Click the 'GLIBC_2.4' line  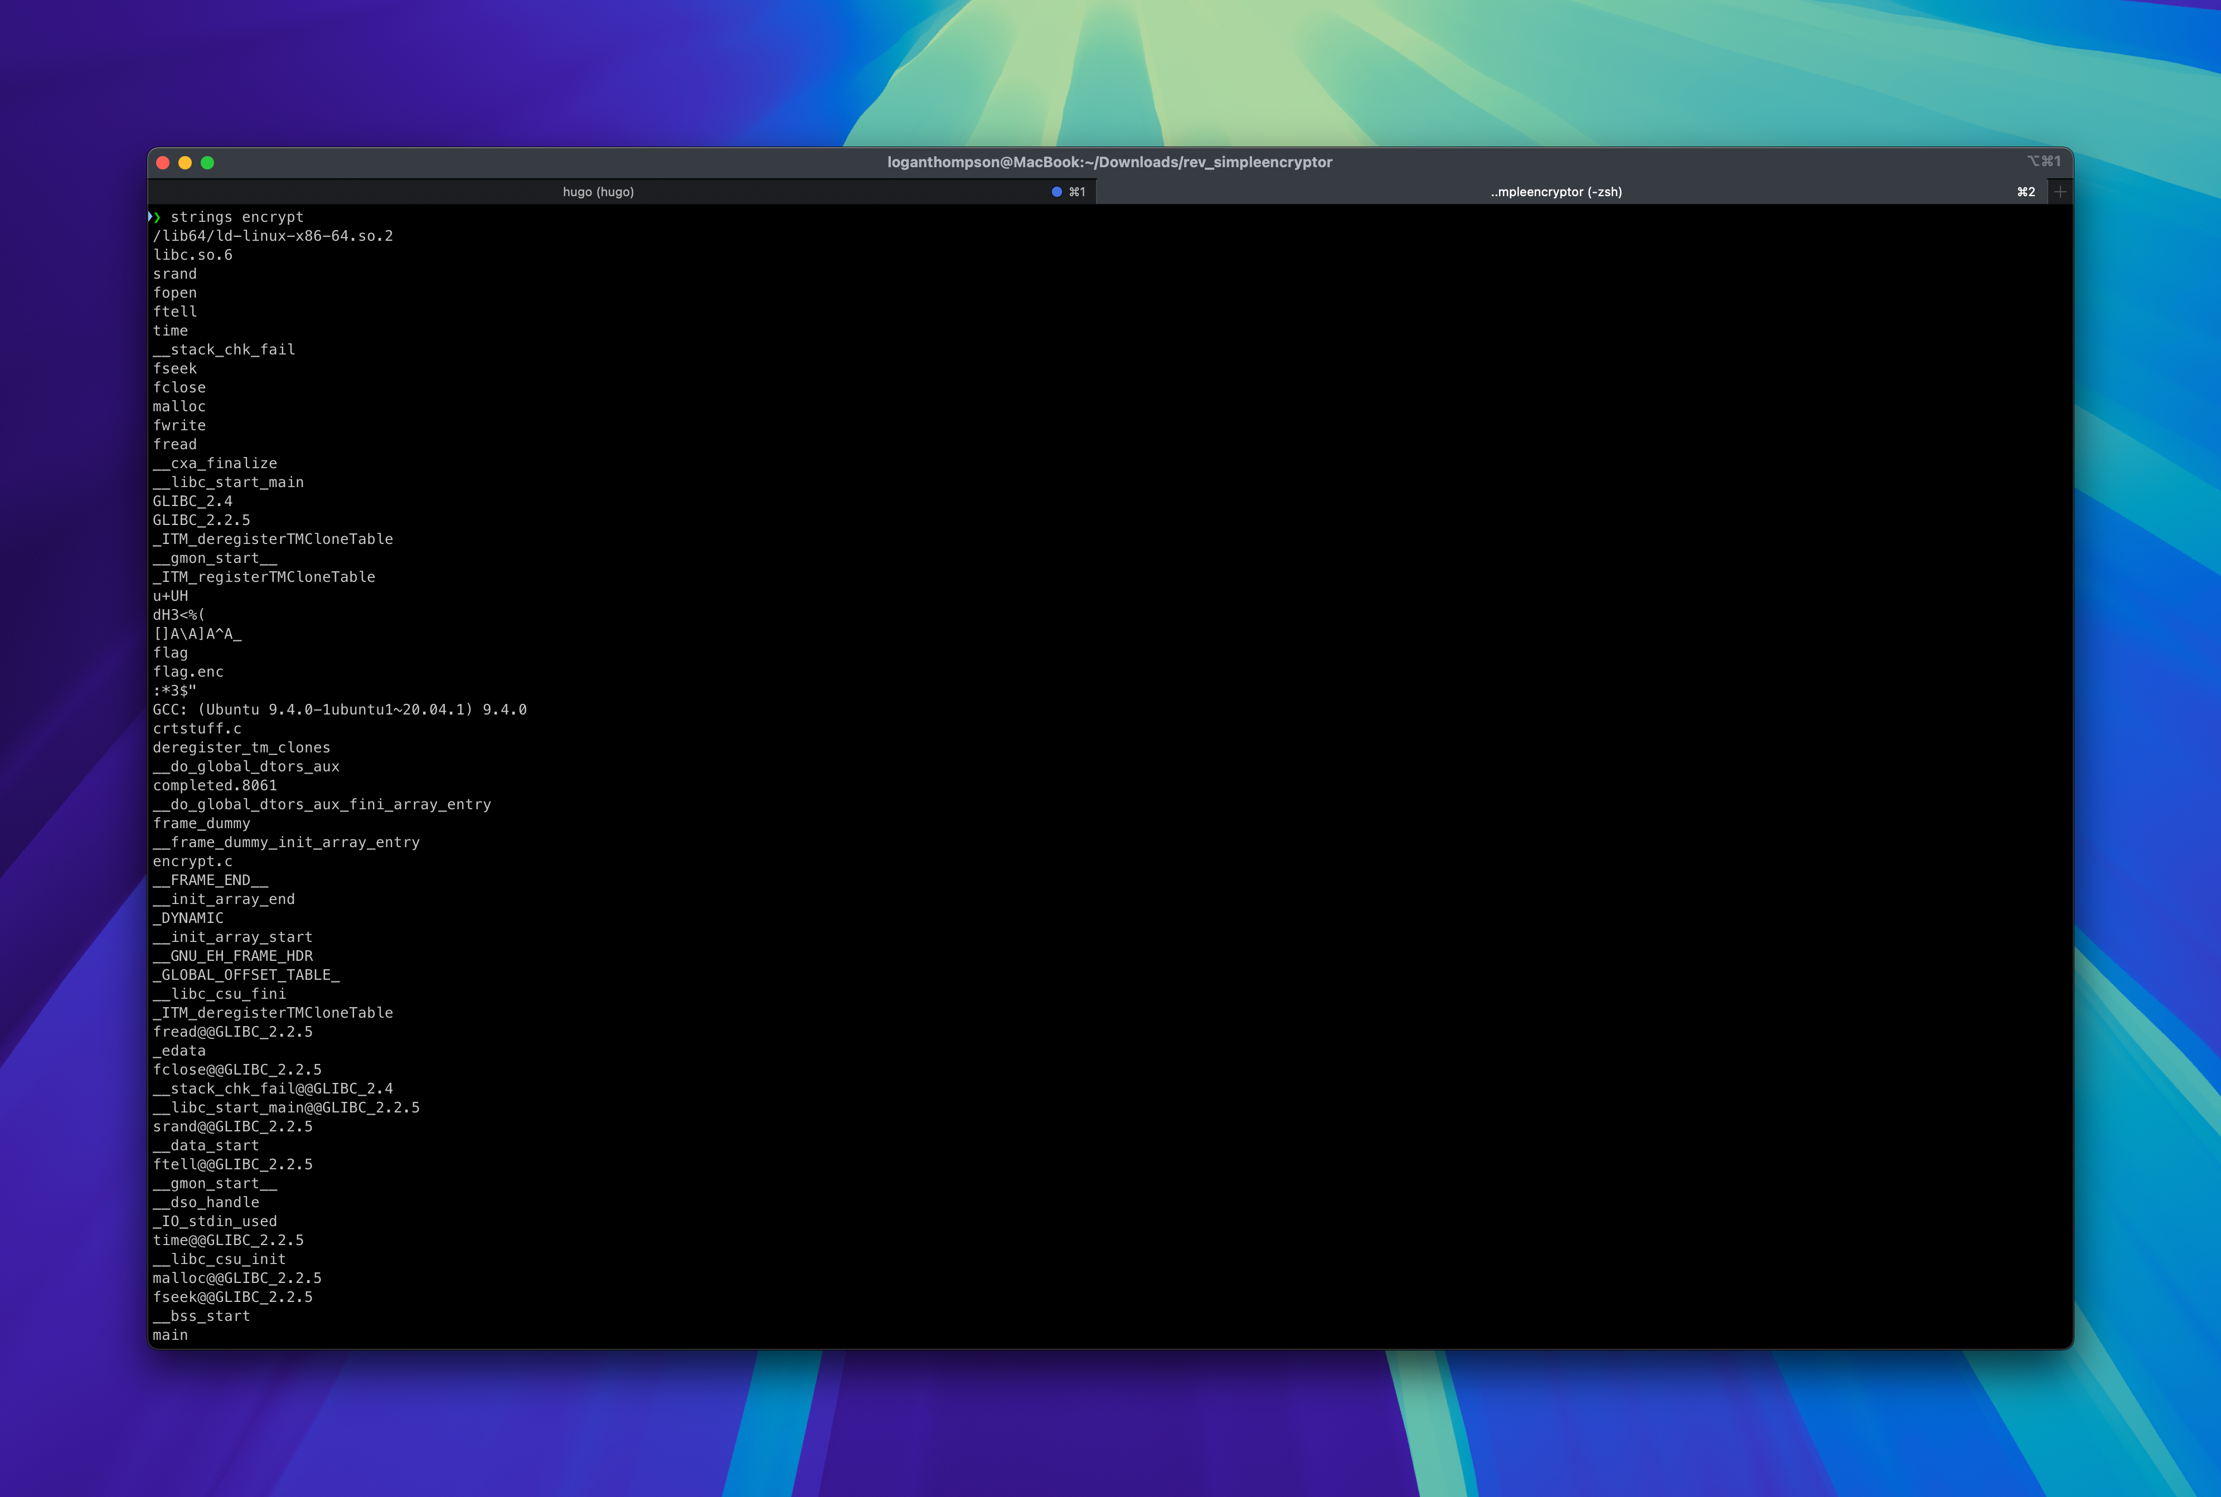pos(193,501)
